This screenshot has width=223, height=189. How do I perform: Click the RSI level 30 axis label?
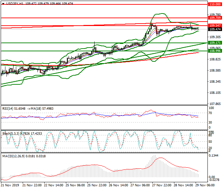click(x=210, y=123)
